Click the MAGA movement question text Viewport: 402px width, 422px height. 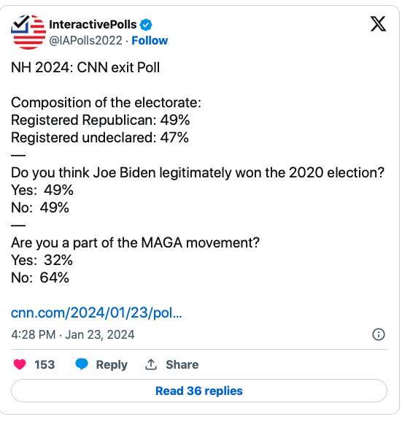pyautogui.click(x=135, y=242)
